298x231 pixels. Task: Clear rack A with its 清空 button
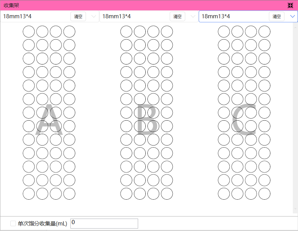point(78,17)
